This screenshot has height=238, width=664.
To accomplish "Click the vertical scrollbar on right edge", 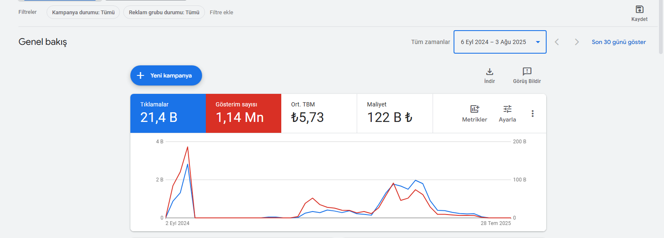I will coord(661,27).
